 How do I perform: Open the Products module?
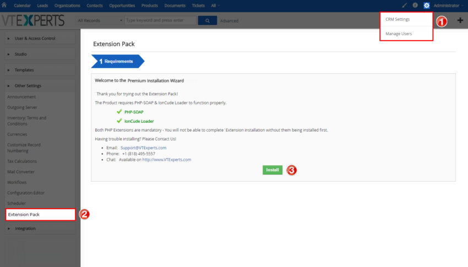[x=150, y=6]
